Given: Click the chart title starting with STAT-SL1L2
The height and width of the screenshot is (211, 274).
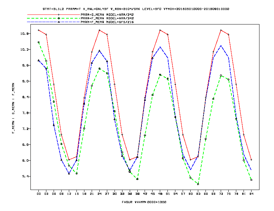Looking at the screenshot, I should [x=136, y=9].
